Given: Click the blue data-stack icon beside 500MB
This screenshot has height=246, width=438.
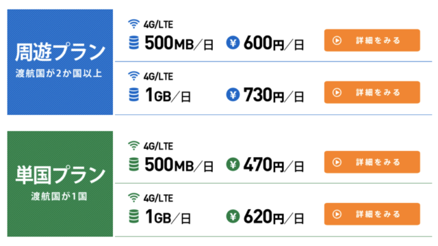Looking at the screenshot, I should tap(134, 43).
